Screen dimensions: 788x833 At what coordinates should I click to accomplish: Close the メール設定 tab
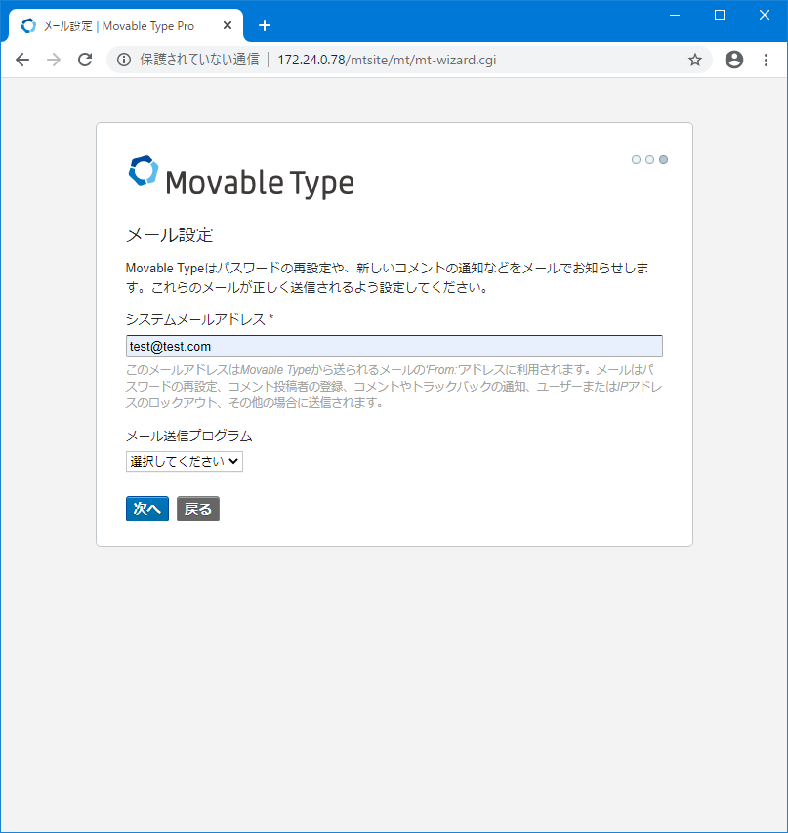(x=228, y=25)
